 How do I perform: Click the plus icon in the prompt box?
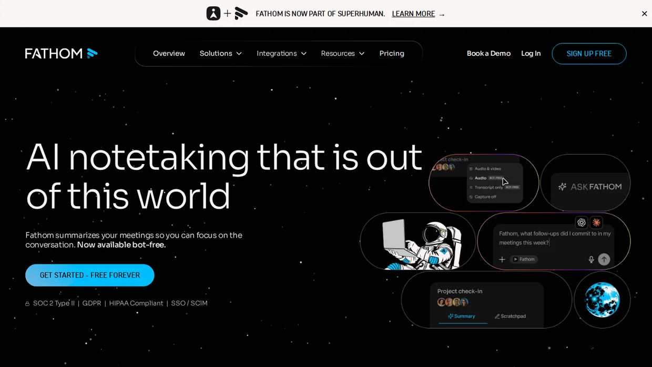502,259
